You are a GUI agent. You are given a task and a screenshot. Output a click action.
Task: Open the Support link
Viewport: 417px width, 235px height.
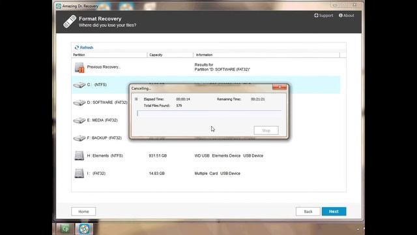click(x=323, y=16)
